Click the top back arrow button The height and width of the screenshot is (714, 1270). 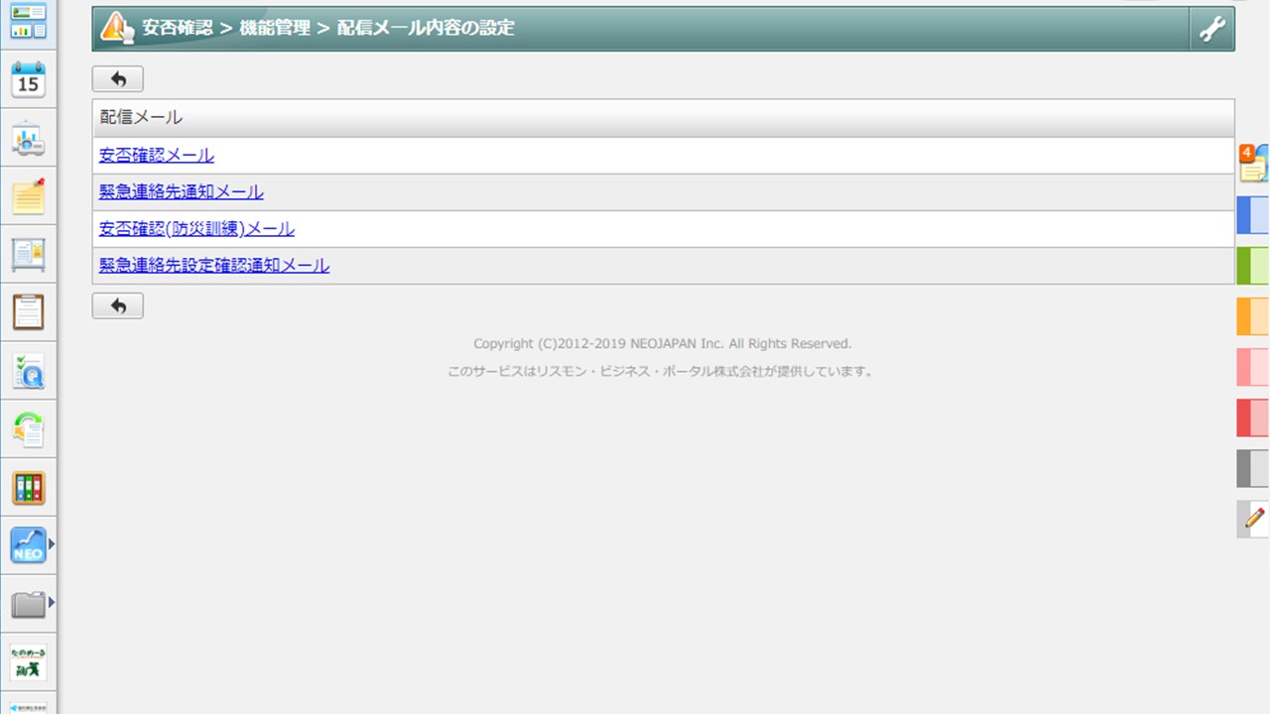(x=118, y=79)
